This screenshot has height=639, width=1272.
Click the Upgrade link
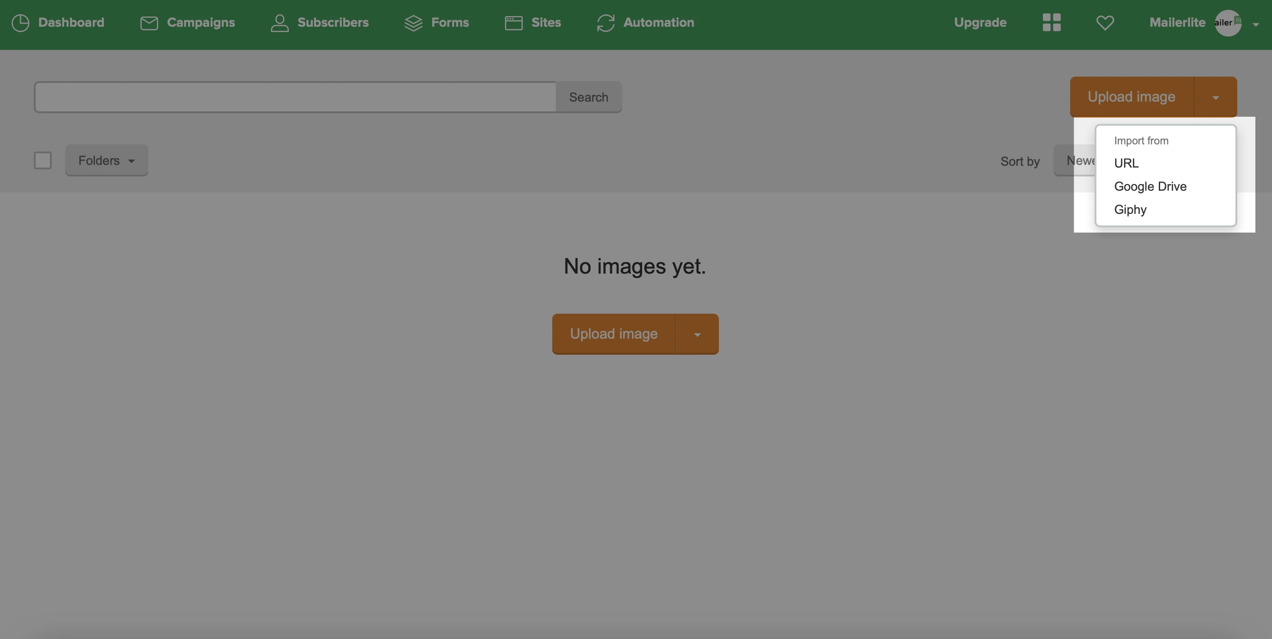[980, 23]
